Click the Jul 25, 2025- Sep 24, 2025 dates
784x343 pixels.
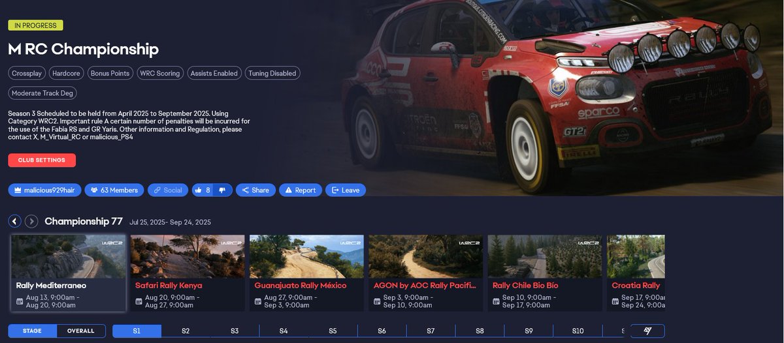click(170, 222)
